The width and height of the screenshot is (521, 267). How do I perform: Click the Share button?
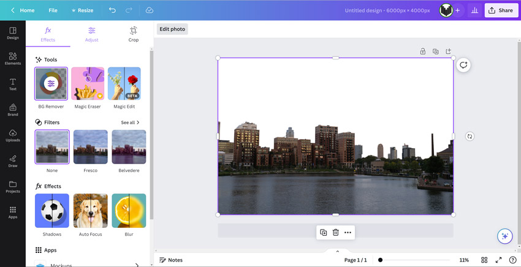point(501,10)
